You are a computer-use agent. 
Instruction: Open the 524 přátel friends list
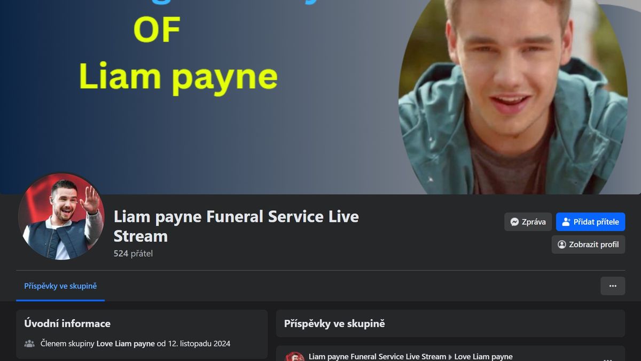click(x=133, y=254)
